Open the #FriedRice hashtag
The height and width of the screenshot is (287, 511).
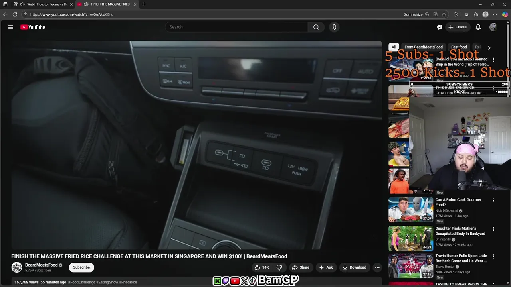[128, 282]
